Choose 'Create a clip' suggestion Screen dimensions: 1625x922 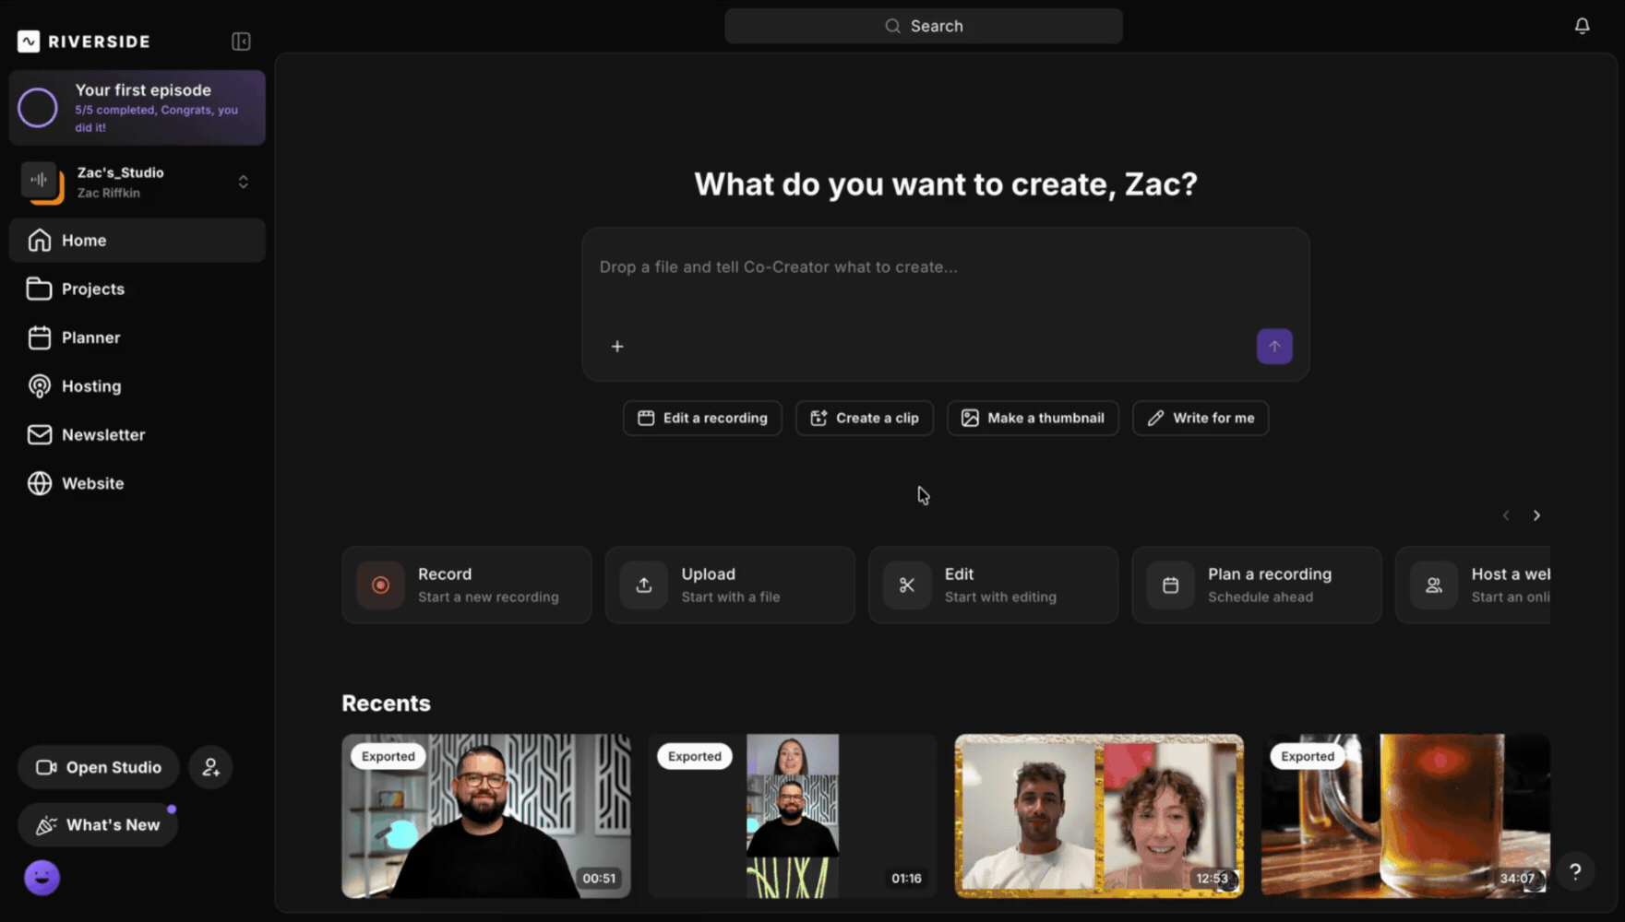865,418
